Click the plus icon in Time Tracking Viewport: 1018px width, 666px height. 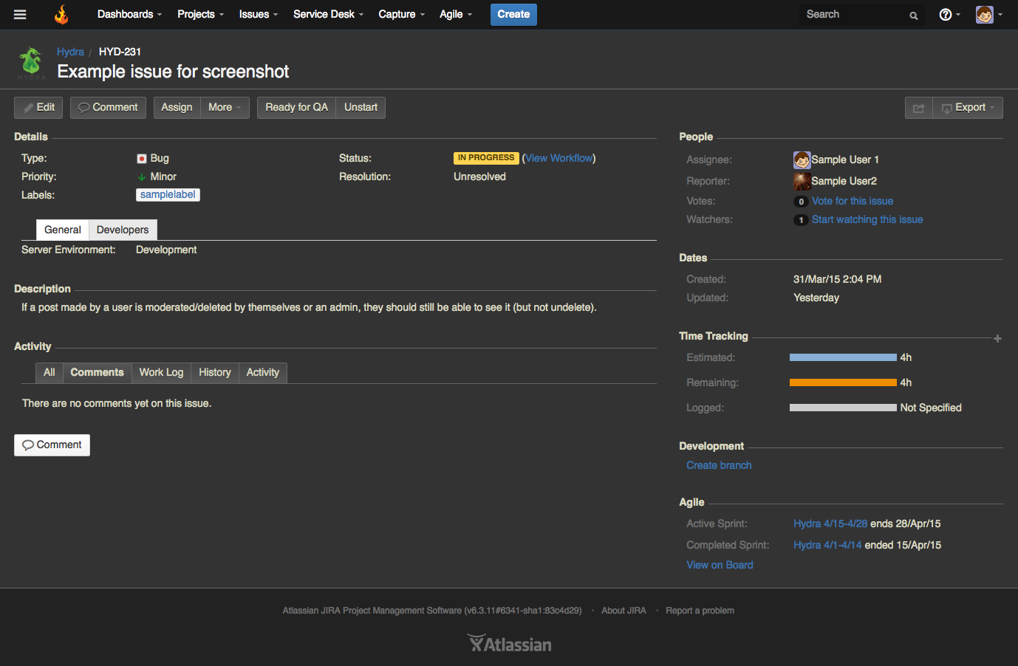click(x=997, y=338)
